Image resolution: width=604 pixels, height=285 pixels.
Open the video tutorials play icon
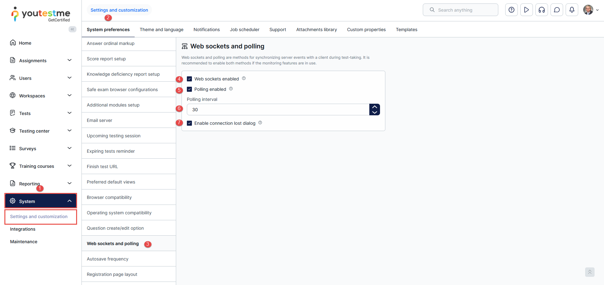(527, 10)
